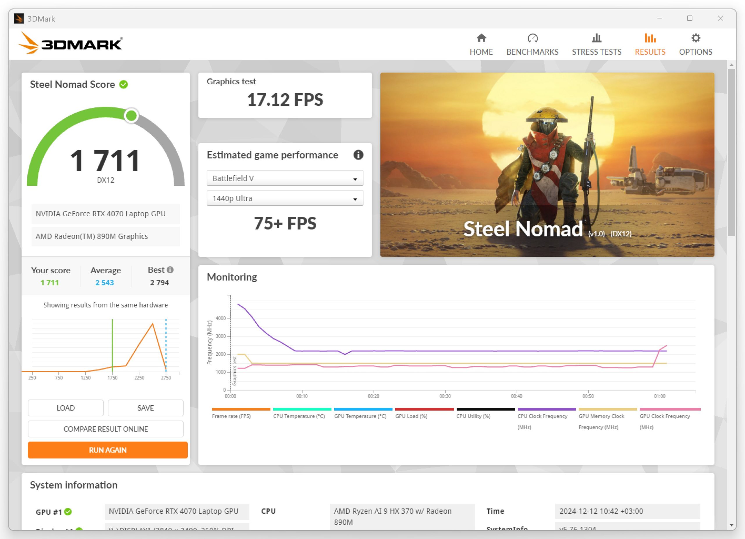Toggle the Frame rate (FPS) legend swatch
745x539 pixels.
[x=241, y=409]
